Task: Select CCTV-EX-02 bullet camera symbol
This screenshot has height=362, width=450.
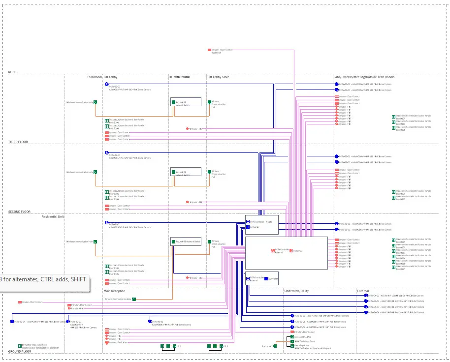Action: (x=366, y=301)
